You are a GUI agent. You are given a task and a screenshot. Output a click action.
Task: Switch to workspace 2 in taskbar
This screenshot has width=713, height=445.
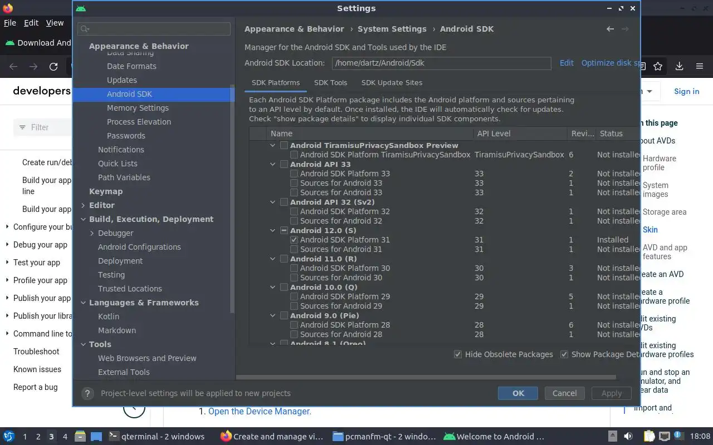38,437
